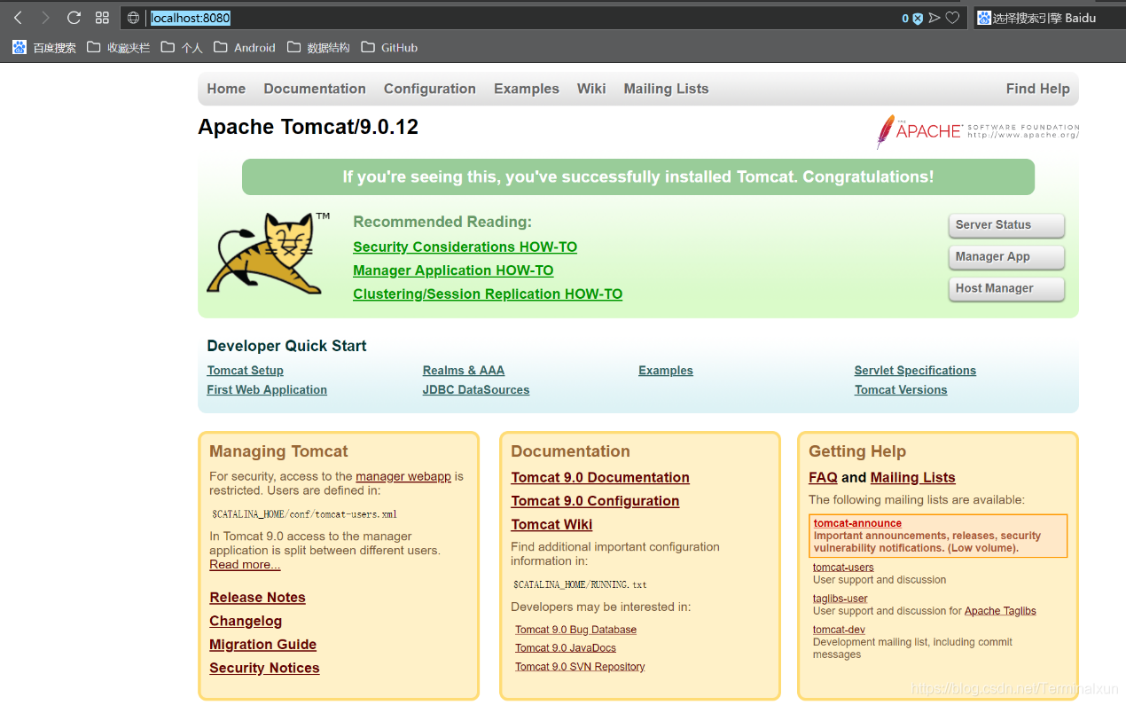Open the Realms & AAA link
1126x705 pixels.
pos(464,371)
